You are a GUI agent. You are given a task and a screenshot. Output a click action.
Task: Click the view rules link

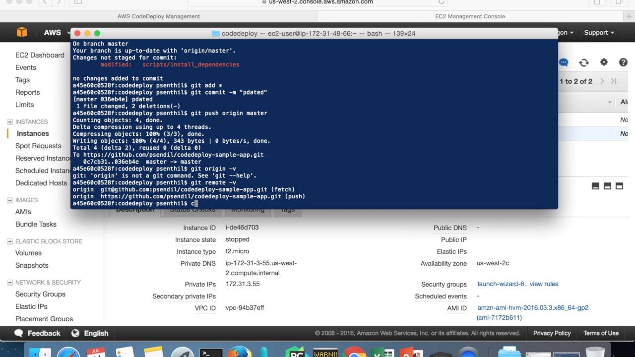click(x=544, y=284)
